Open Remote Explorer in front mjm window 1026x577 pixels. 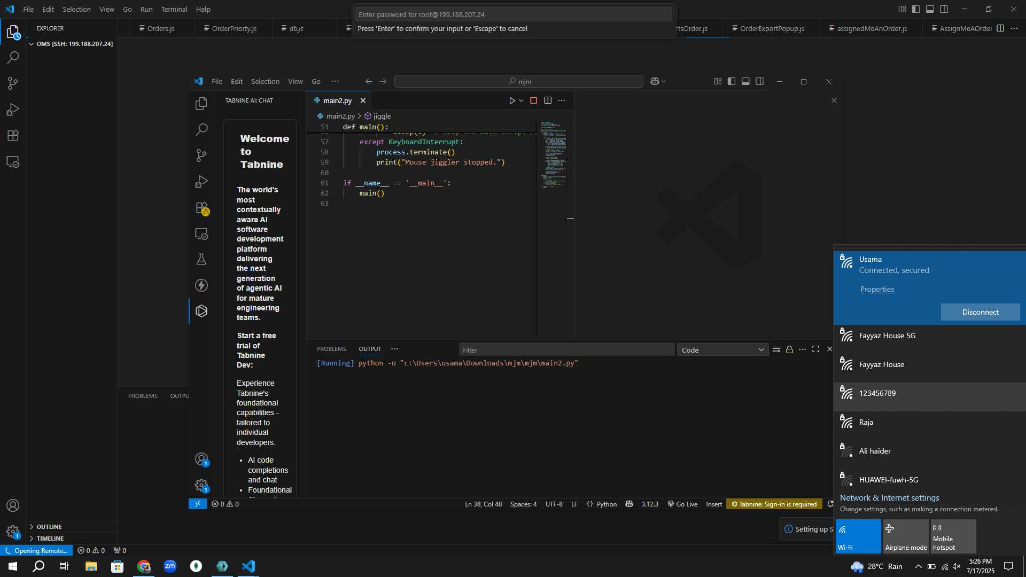pyautogui.click(x=201, y=233)
